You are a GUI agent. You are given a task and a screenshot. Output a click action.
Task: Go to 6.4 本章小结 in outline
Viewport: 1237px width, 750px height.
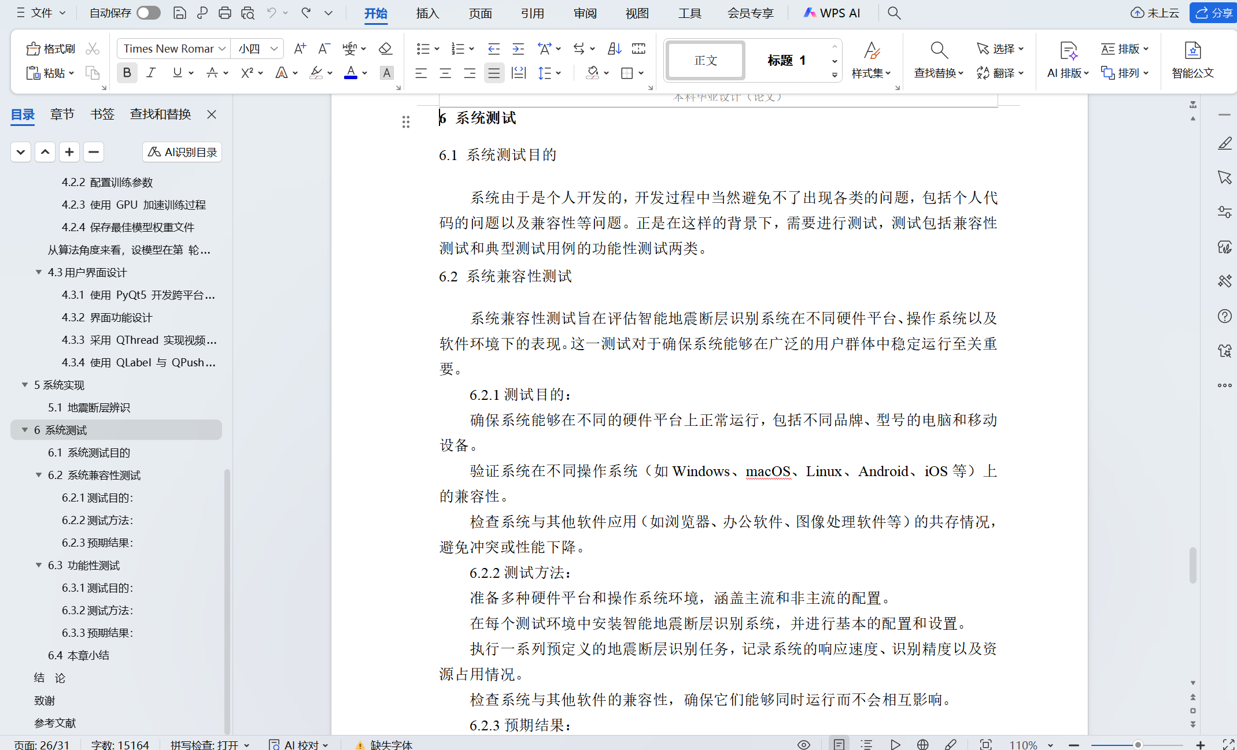coord(79,655)
